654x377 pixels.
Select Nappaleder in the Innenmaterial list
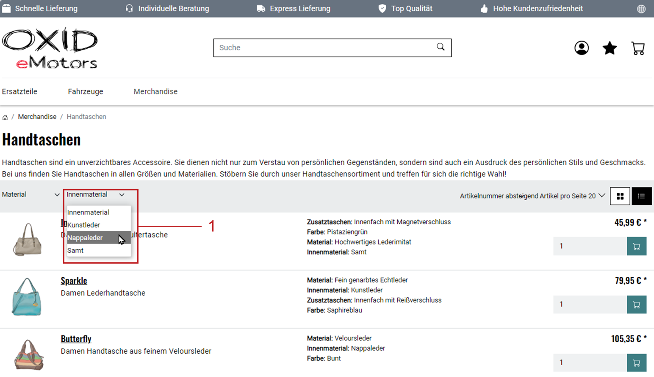click(x=85, y=238)
